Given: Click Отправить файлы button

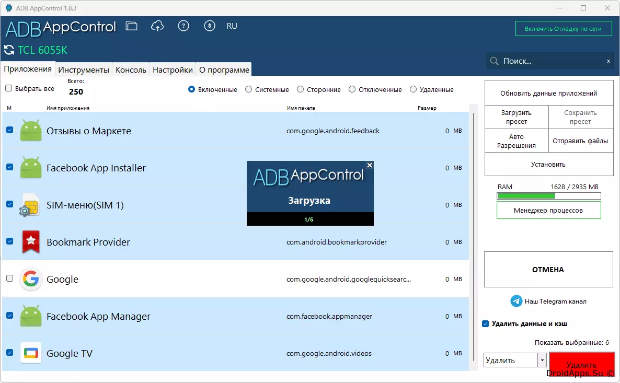Looking at the screenshot, I should 580,141.
